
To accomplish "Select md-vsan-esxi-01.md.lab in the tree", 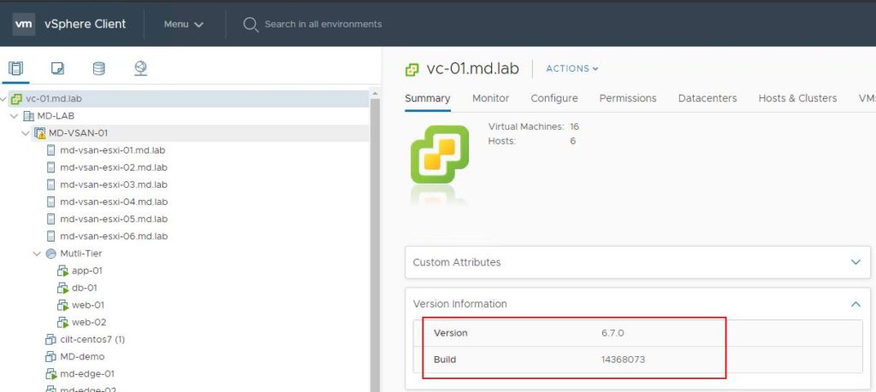I will coord(112,150).
